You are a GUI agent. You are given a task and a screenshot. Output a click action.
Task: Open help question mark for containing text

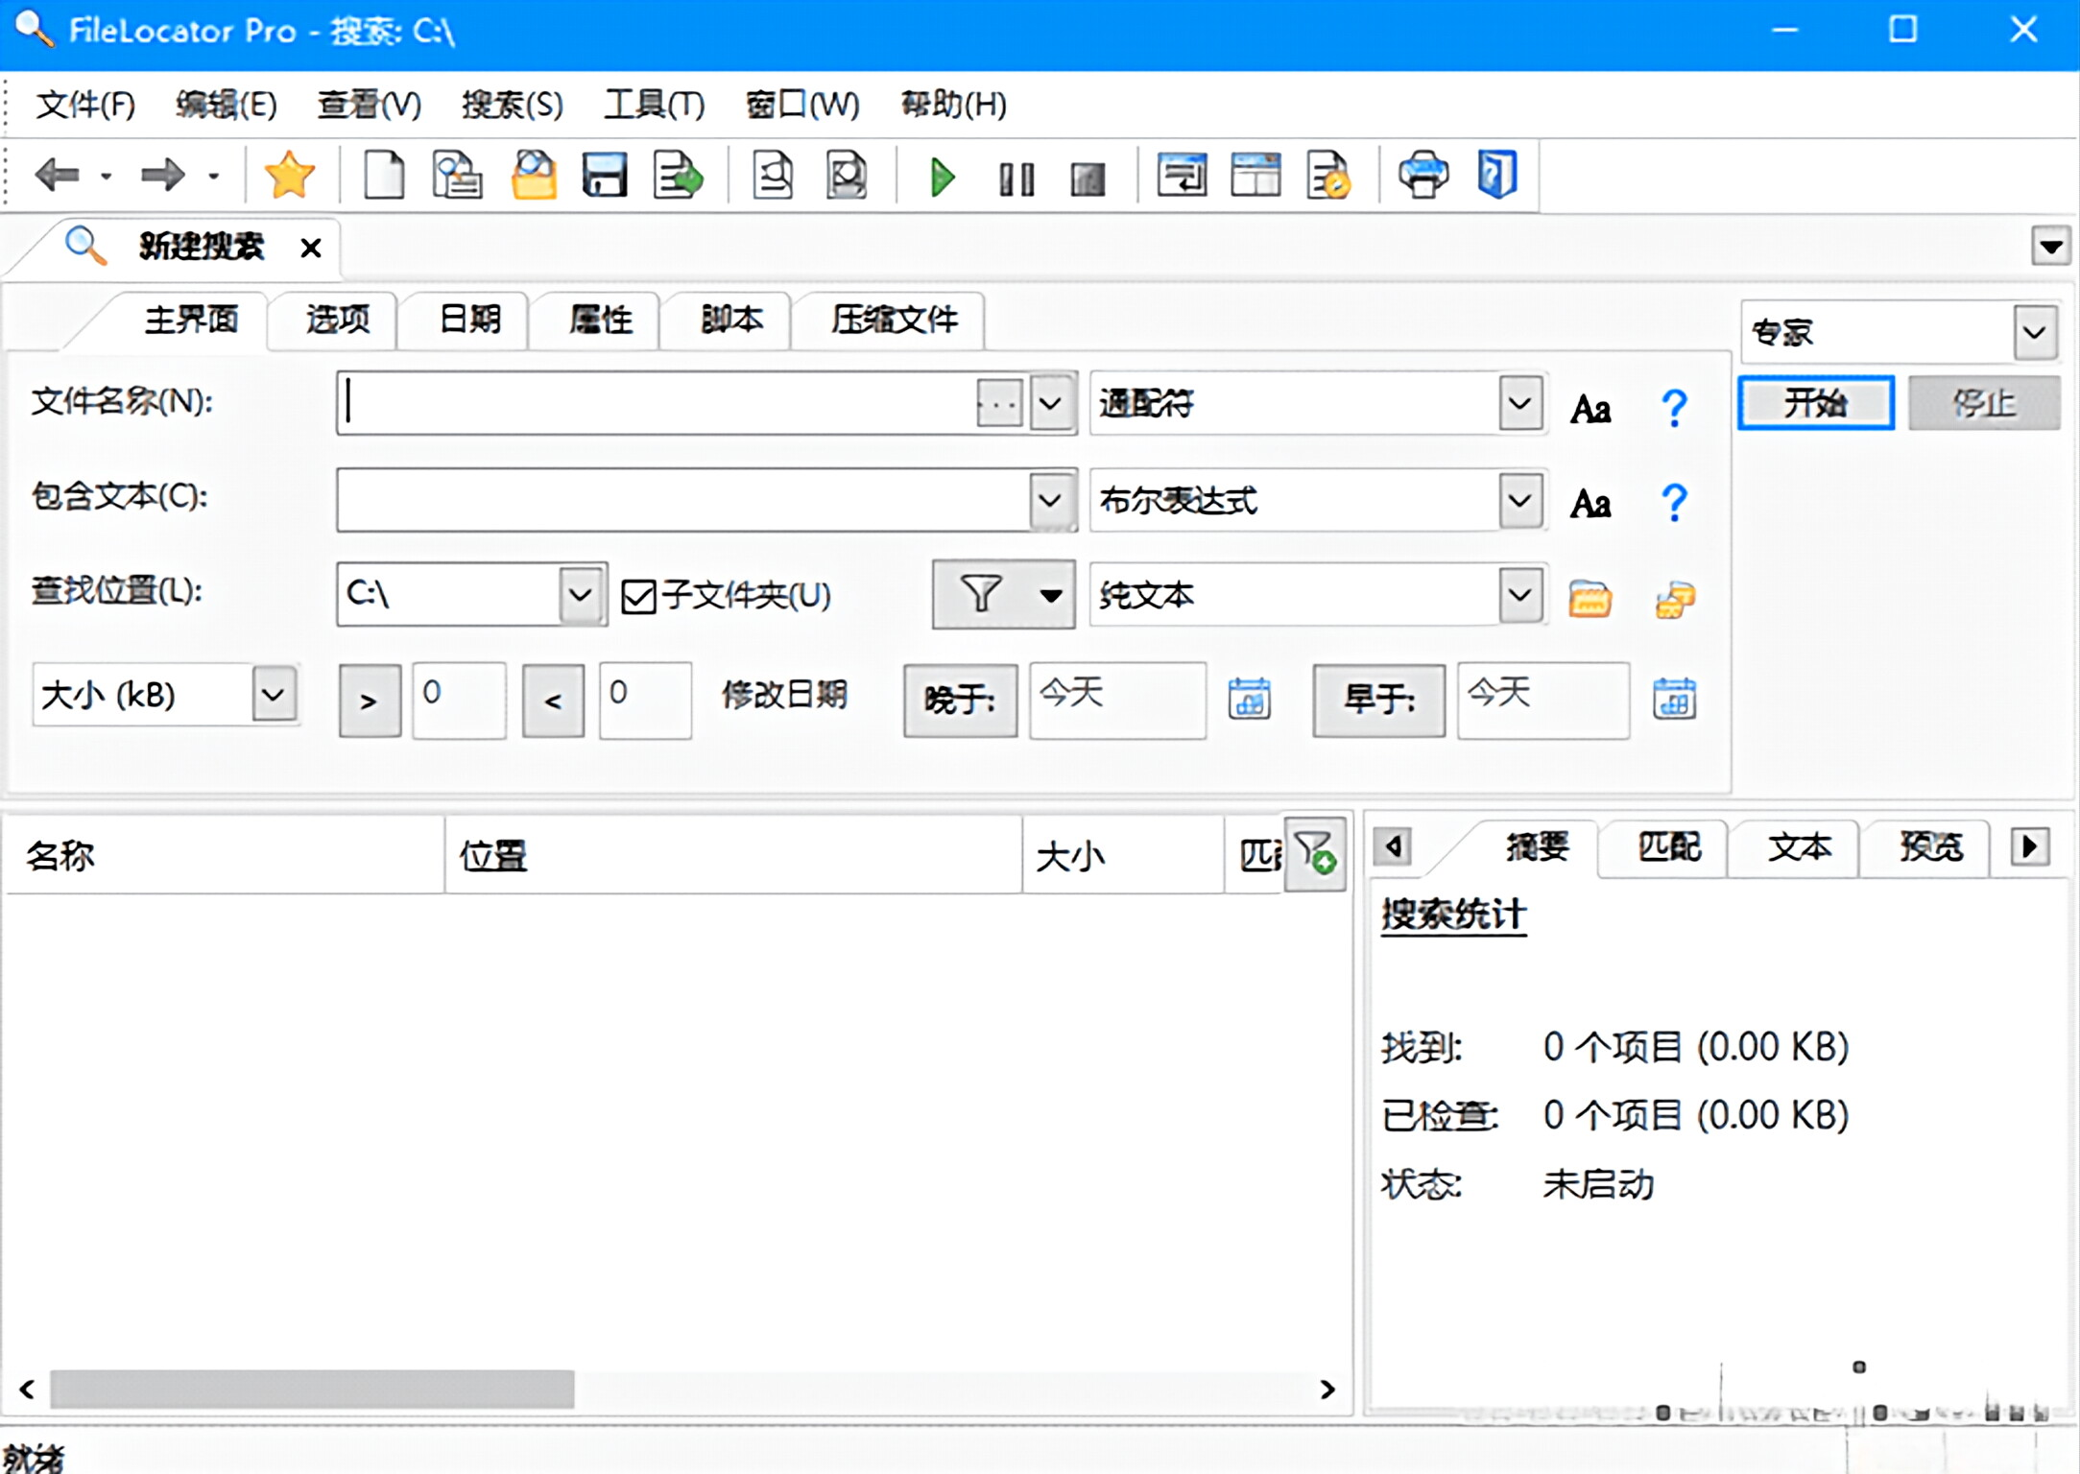point(1674,502)
